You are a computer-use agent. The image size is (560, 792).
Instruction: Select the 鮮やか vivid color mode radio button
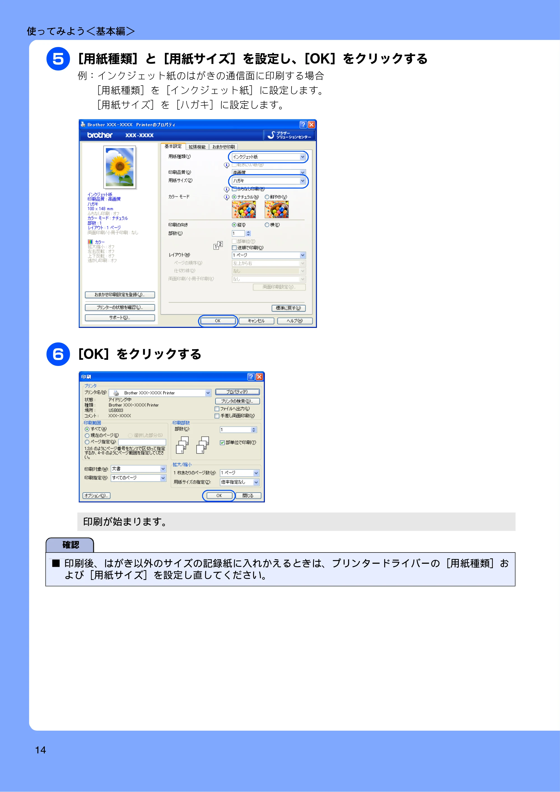[267, 197]
